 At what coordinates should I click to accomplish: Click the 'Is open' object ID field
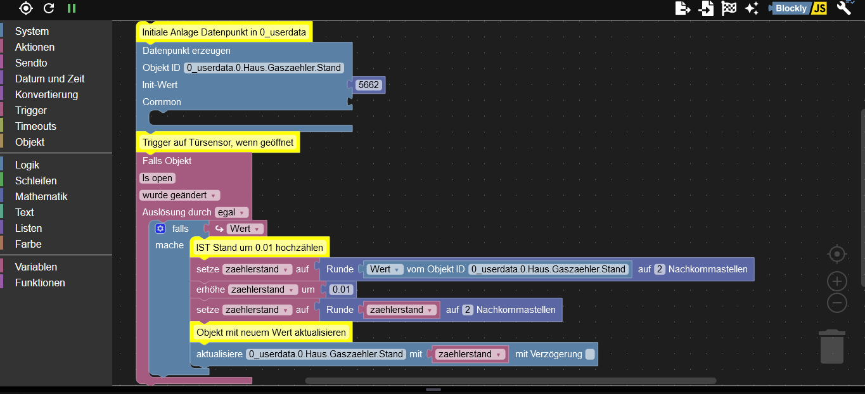(158, 178)
